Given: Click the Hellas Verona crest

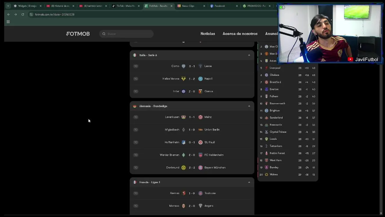Looking at the screenshot, I should click(x=183, y=79).
